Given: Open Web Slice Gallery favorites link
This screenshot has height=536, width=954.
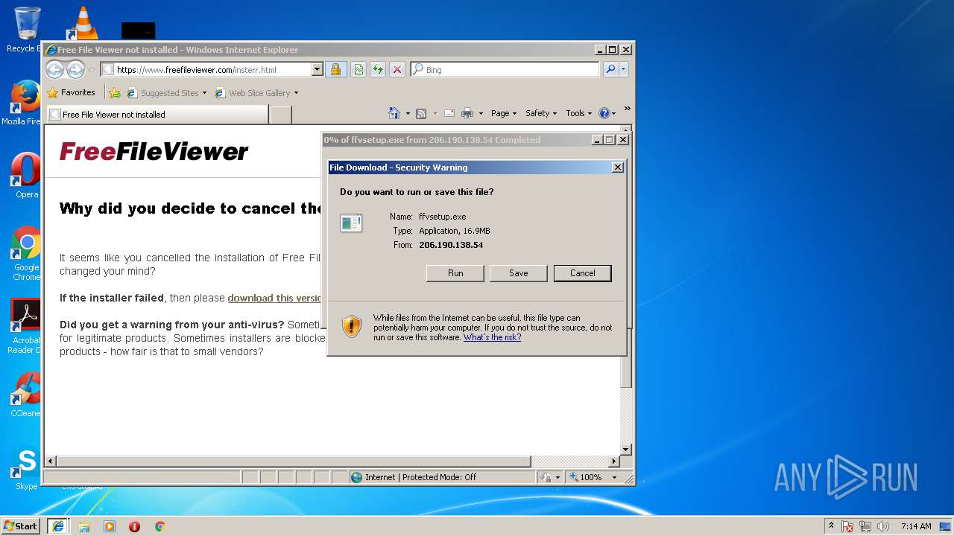Looking at the screenshot, I should click(x=252, y=93).
